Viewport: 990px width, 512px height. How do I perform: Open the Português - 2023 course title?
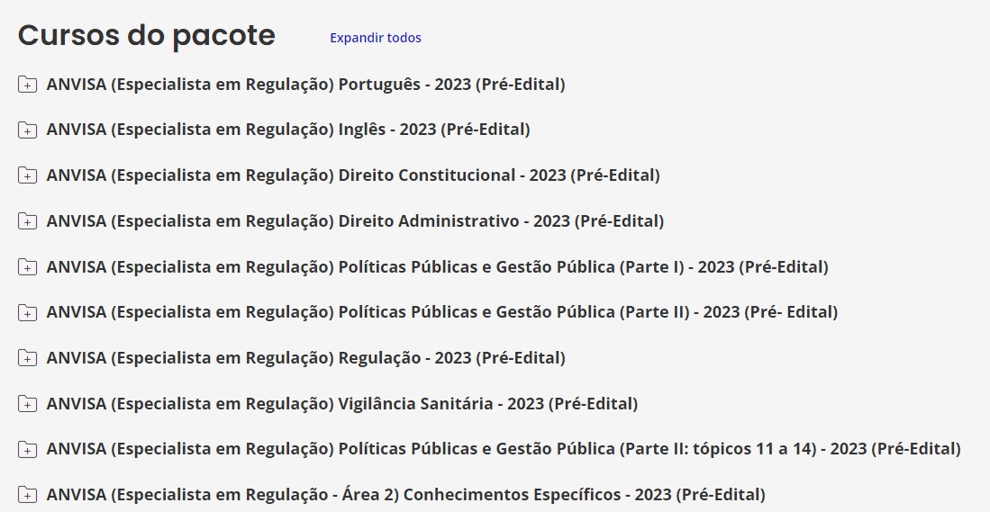305,85
